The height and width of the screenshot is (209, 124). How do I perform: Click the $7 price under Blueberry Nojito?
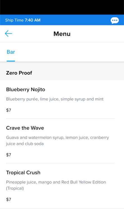[9, 110]
